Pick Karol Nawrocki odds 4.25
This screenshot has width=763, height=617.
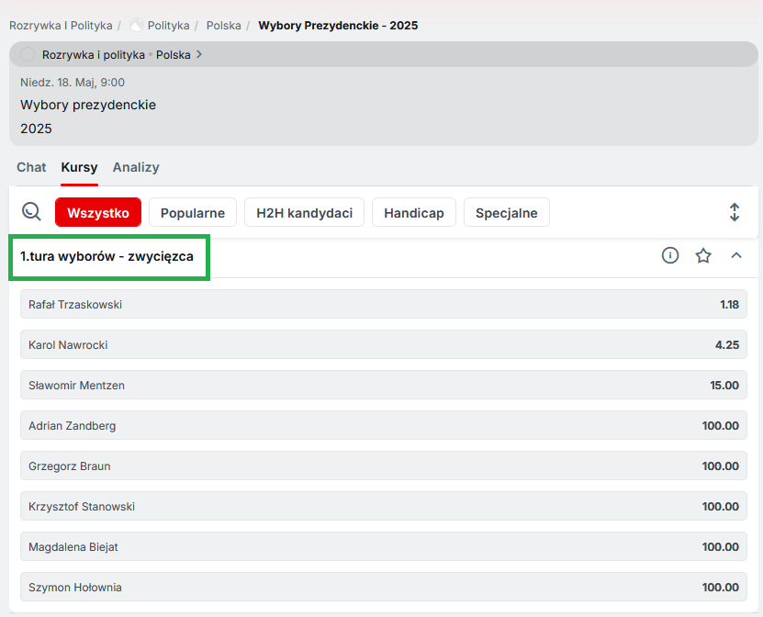pos(384,344)
